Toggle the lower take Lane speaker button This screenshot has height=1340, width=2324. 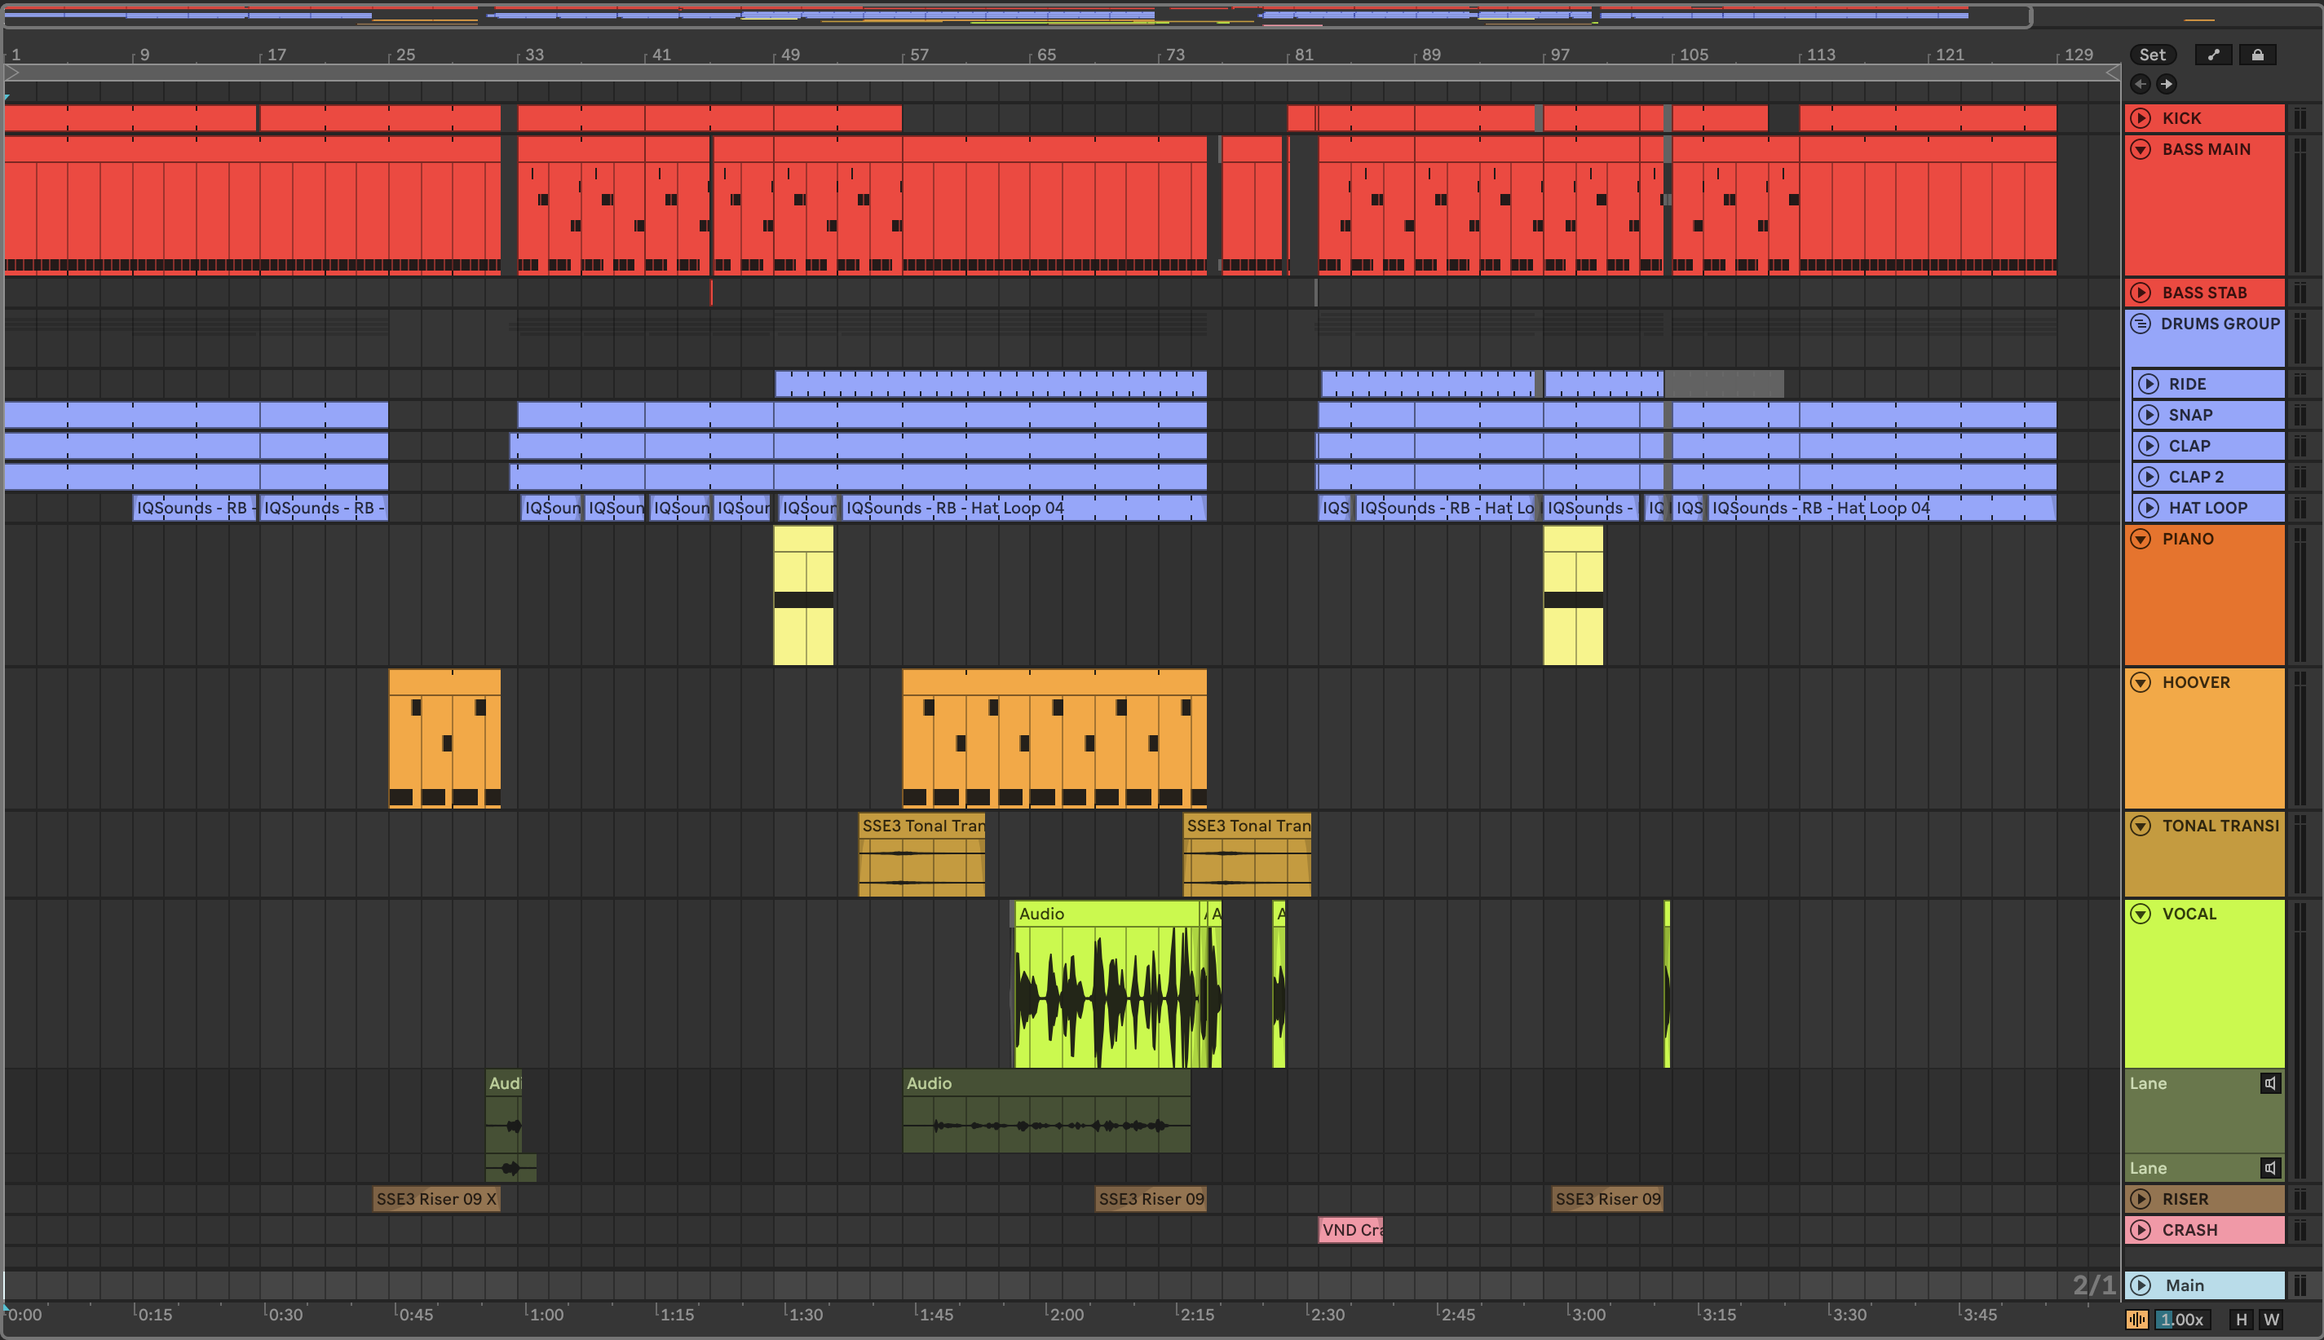point(2271,1168)
